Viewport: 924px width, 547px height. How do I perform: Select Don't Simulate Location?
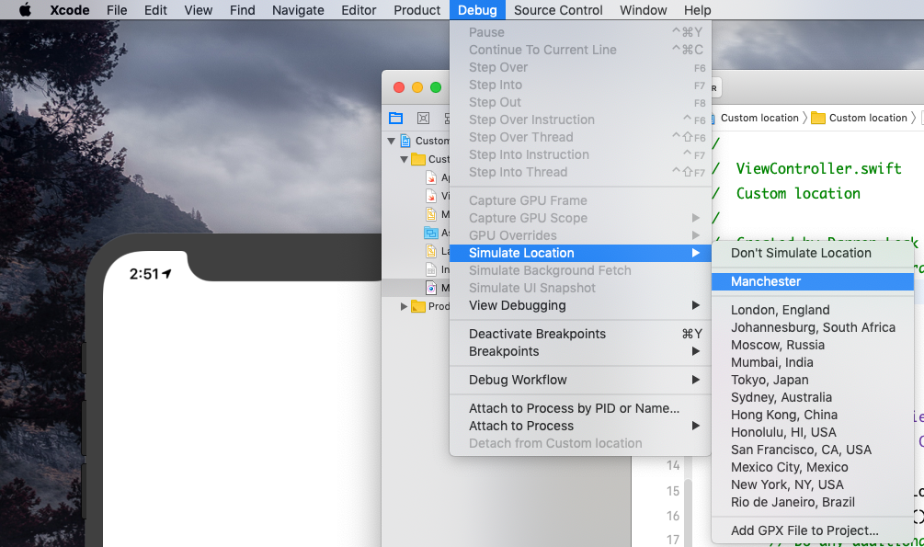pos(813,253)
